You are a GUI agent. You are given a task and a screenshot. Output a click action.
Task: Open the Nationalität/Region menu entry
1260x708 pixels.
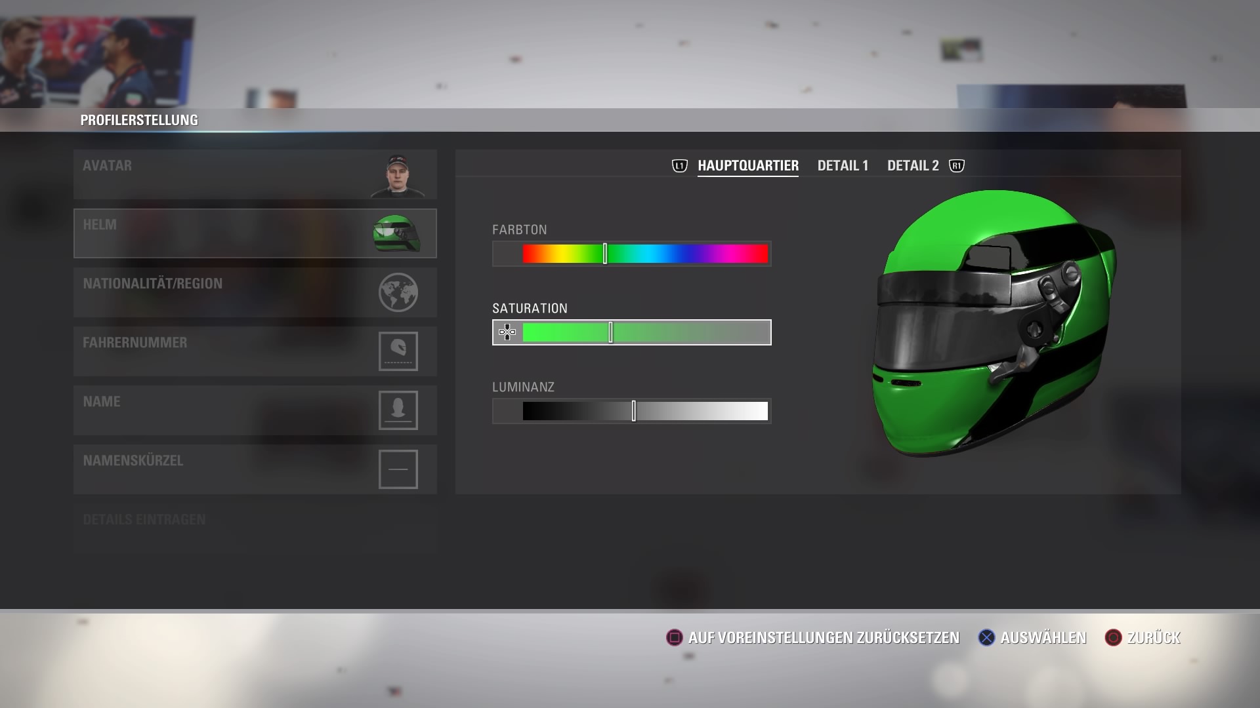255,292
